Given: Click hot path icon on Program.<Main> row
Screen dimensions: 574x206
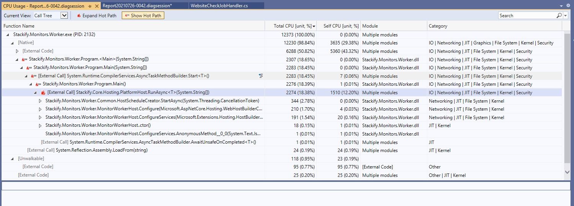Looking at the screenshot, I should [x=25, y=59].
